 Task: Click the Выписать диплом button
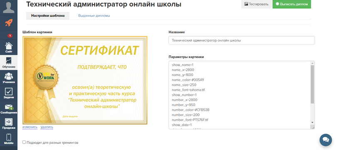point(292,4)
